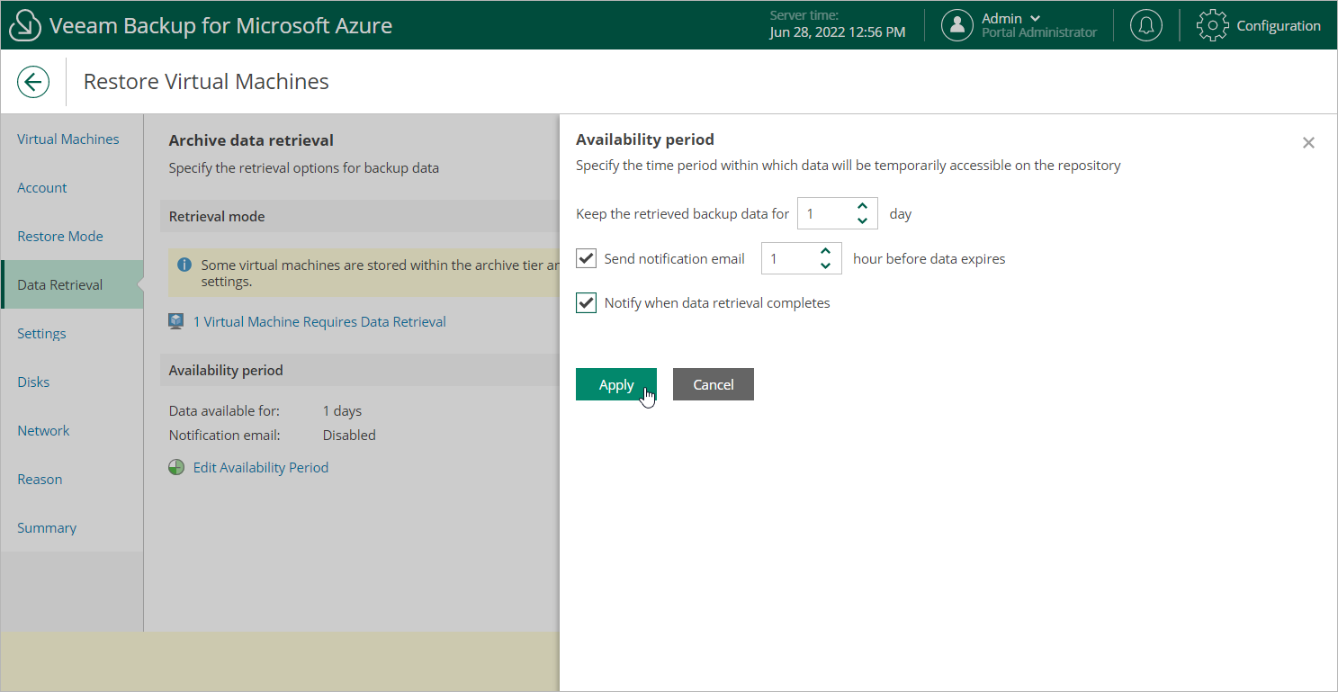Click the virtual machine icon near data retrieval link

[x=176, y=321]
